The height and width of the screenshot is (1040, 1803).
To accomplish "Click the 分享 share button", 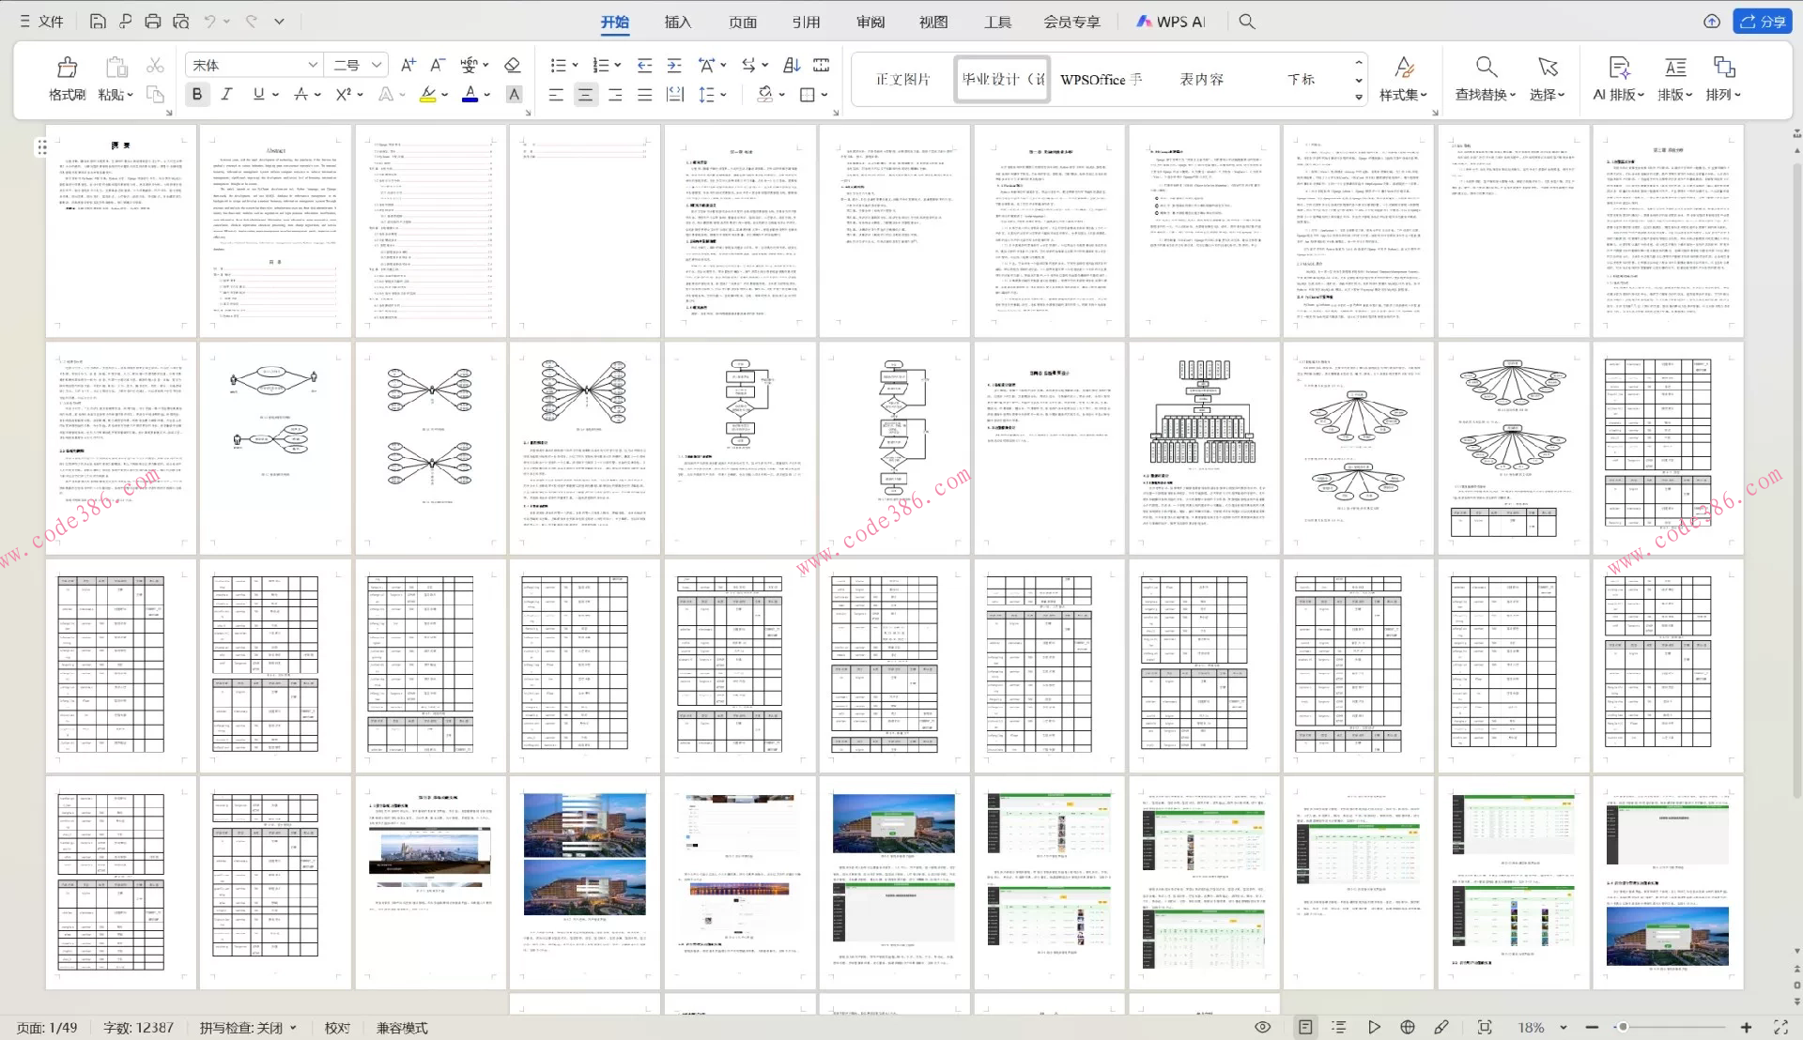I will (x=1762, y=22).
